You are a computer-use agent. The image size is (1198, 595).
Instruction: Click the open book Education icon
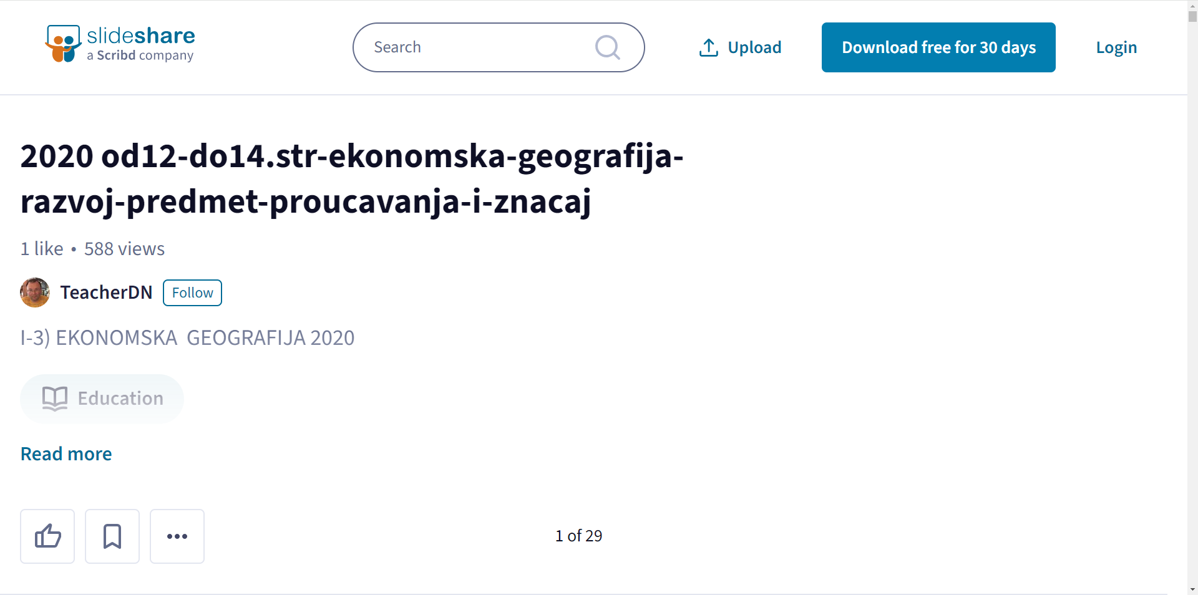[55, 399]
